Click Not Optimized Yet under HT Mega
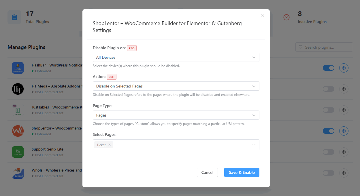The width and height of the screenshot is (360, 196). (49, 92)
